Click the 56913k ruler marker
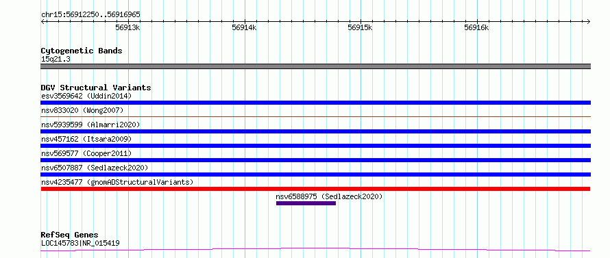Image resolution: width=610 pixels, height=258 pixels. 128,27
